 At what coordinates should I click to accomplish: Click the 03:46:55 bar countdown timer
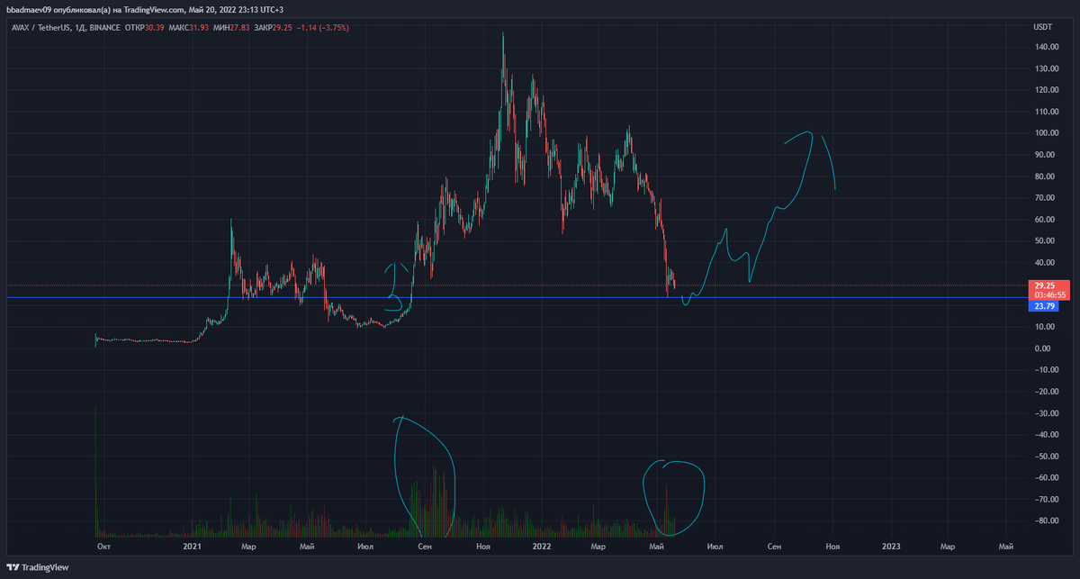pos(1049,294)
